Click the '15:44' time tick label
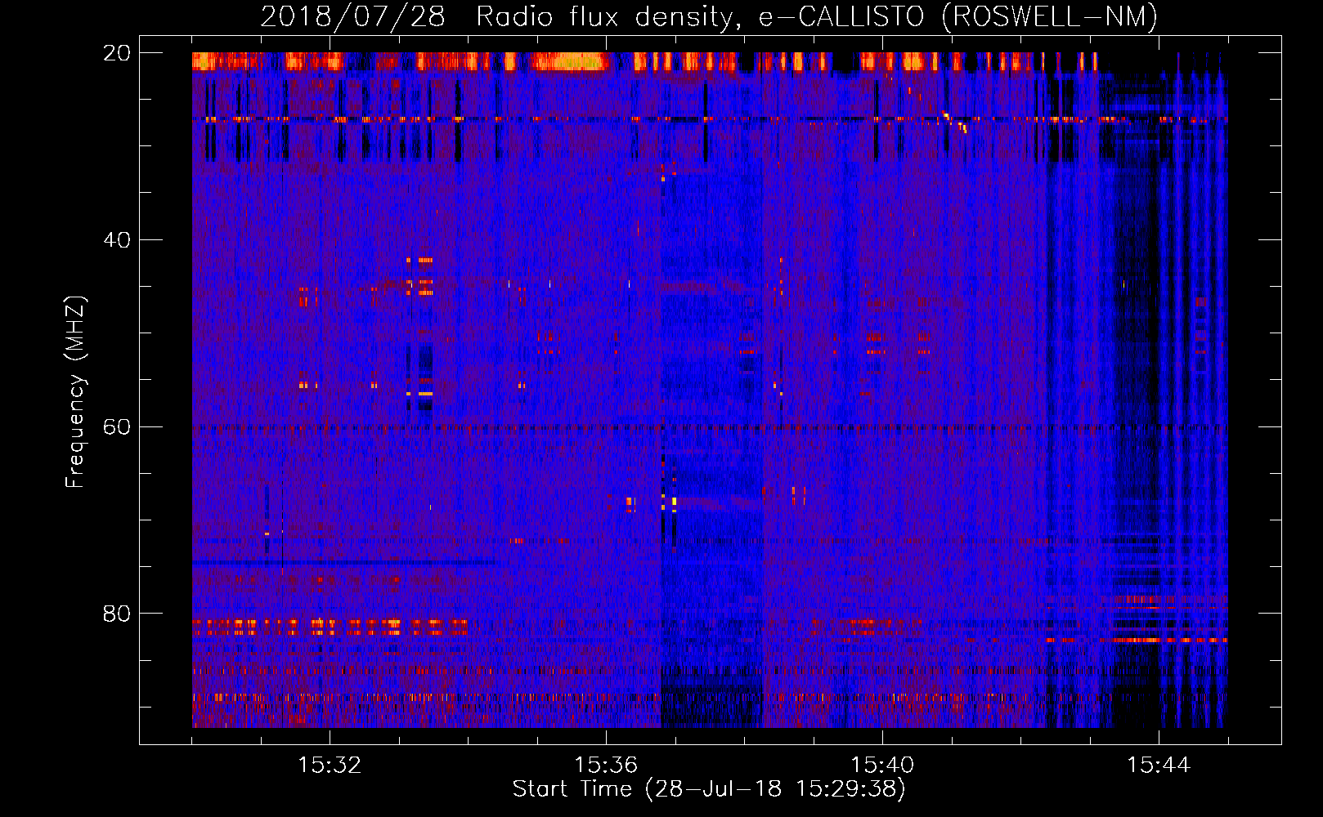The image size is (1323, 817). tap(1159, 766)
